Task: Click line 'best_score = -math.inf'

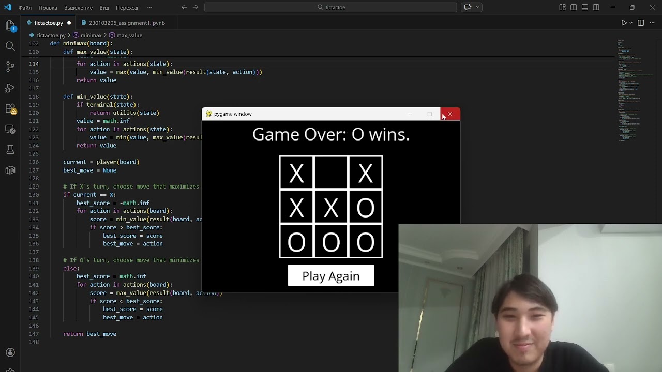Action: point(113,203)
